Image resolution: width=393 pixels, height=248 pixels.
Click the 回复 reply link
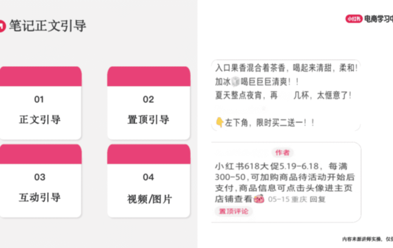pos(318,199)
